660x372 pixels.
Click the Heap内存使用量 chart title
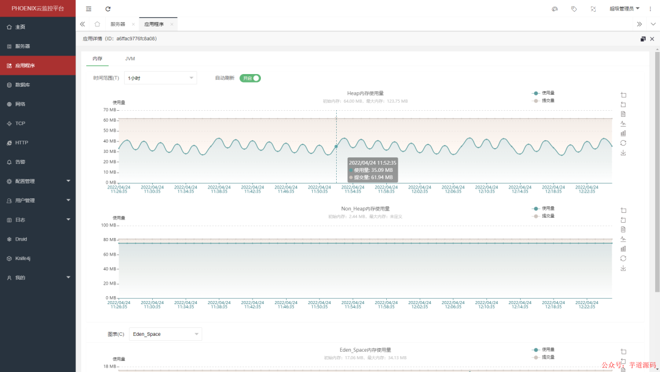click(x=365, y=93)
